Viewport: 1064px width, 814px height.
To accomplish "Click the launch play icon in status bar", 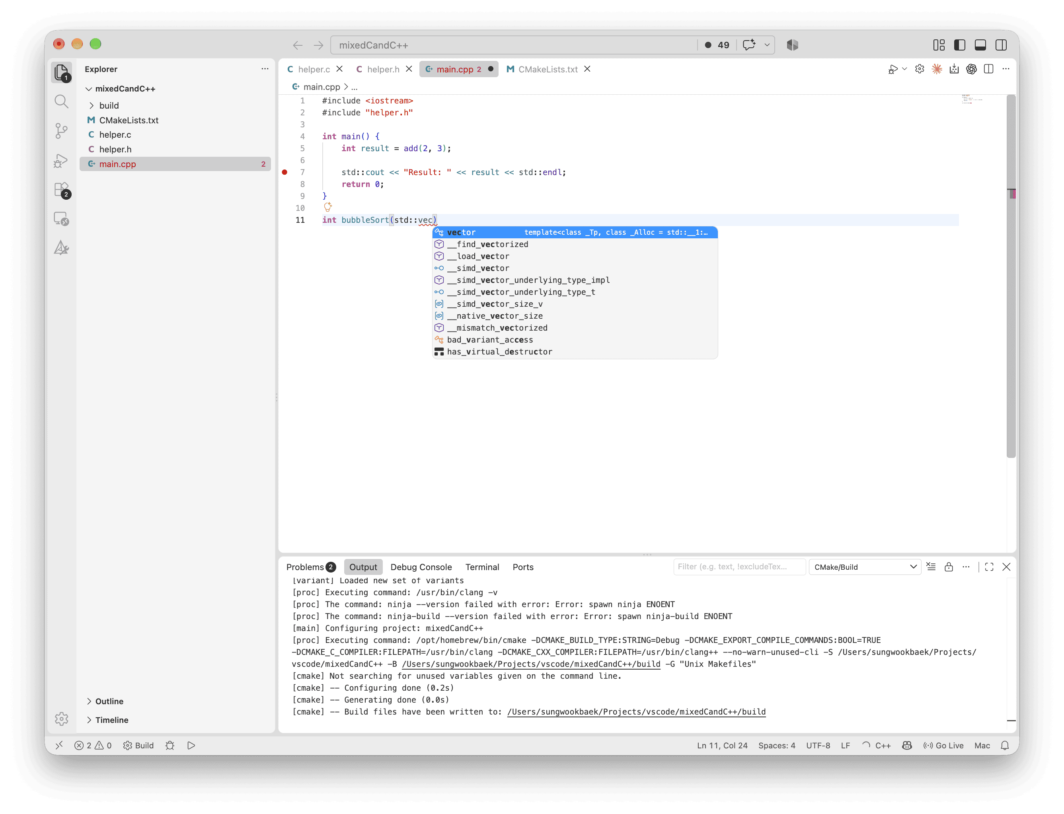I will [x=191, y=745].
